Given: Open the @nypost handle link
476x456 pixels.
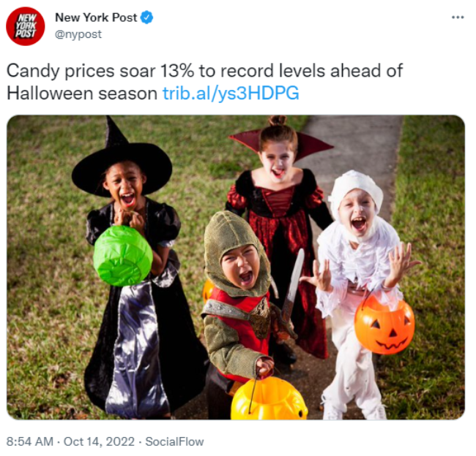Looking at the screenshot, I should (x=78, y=34).
